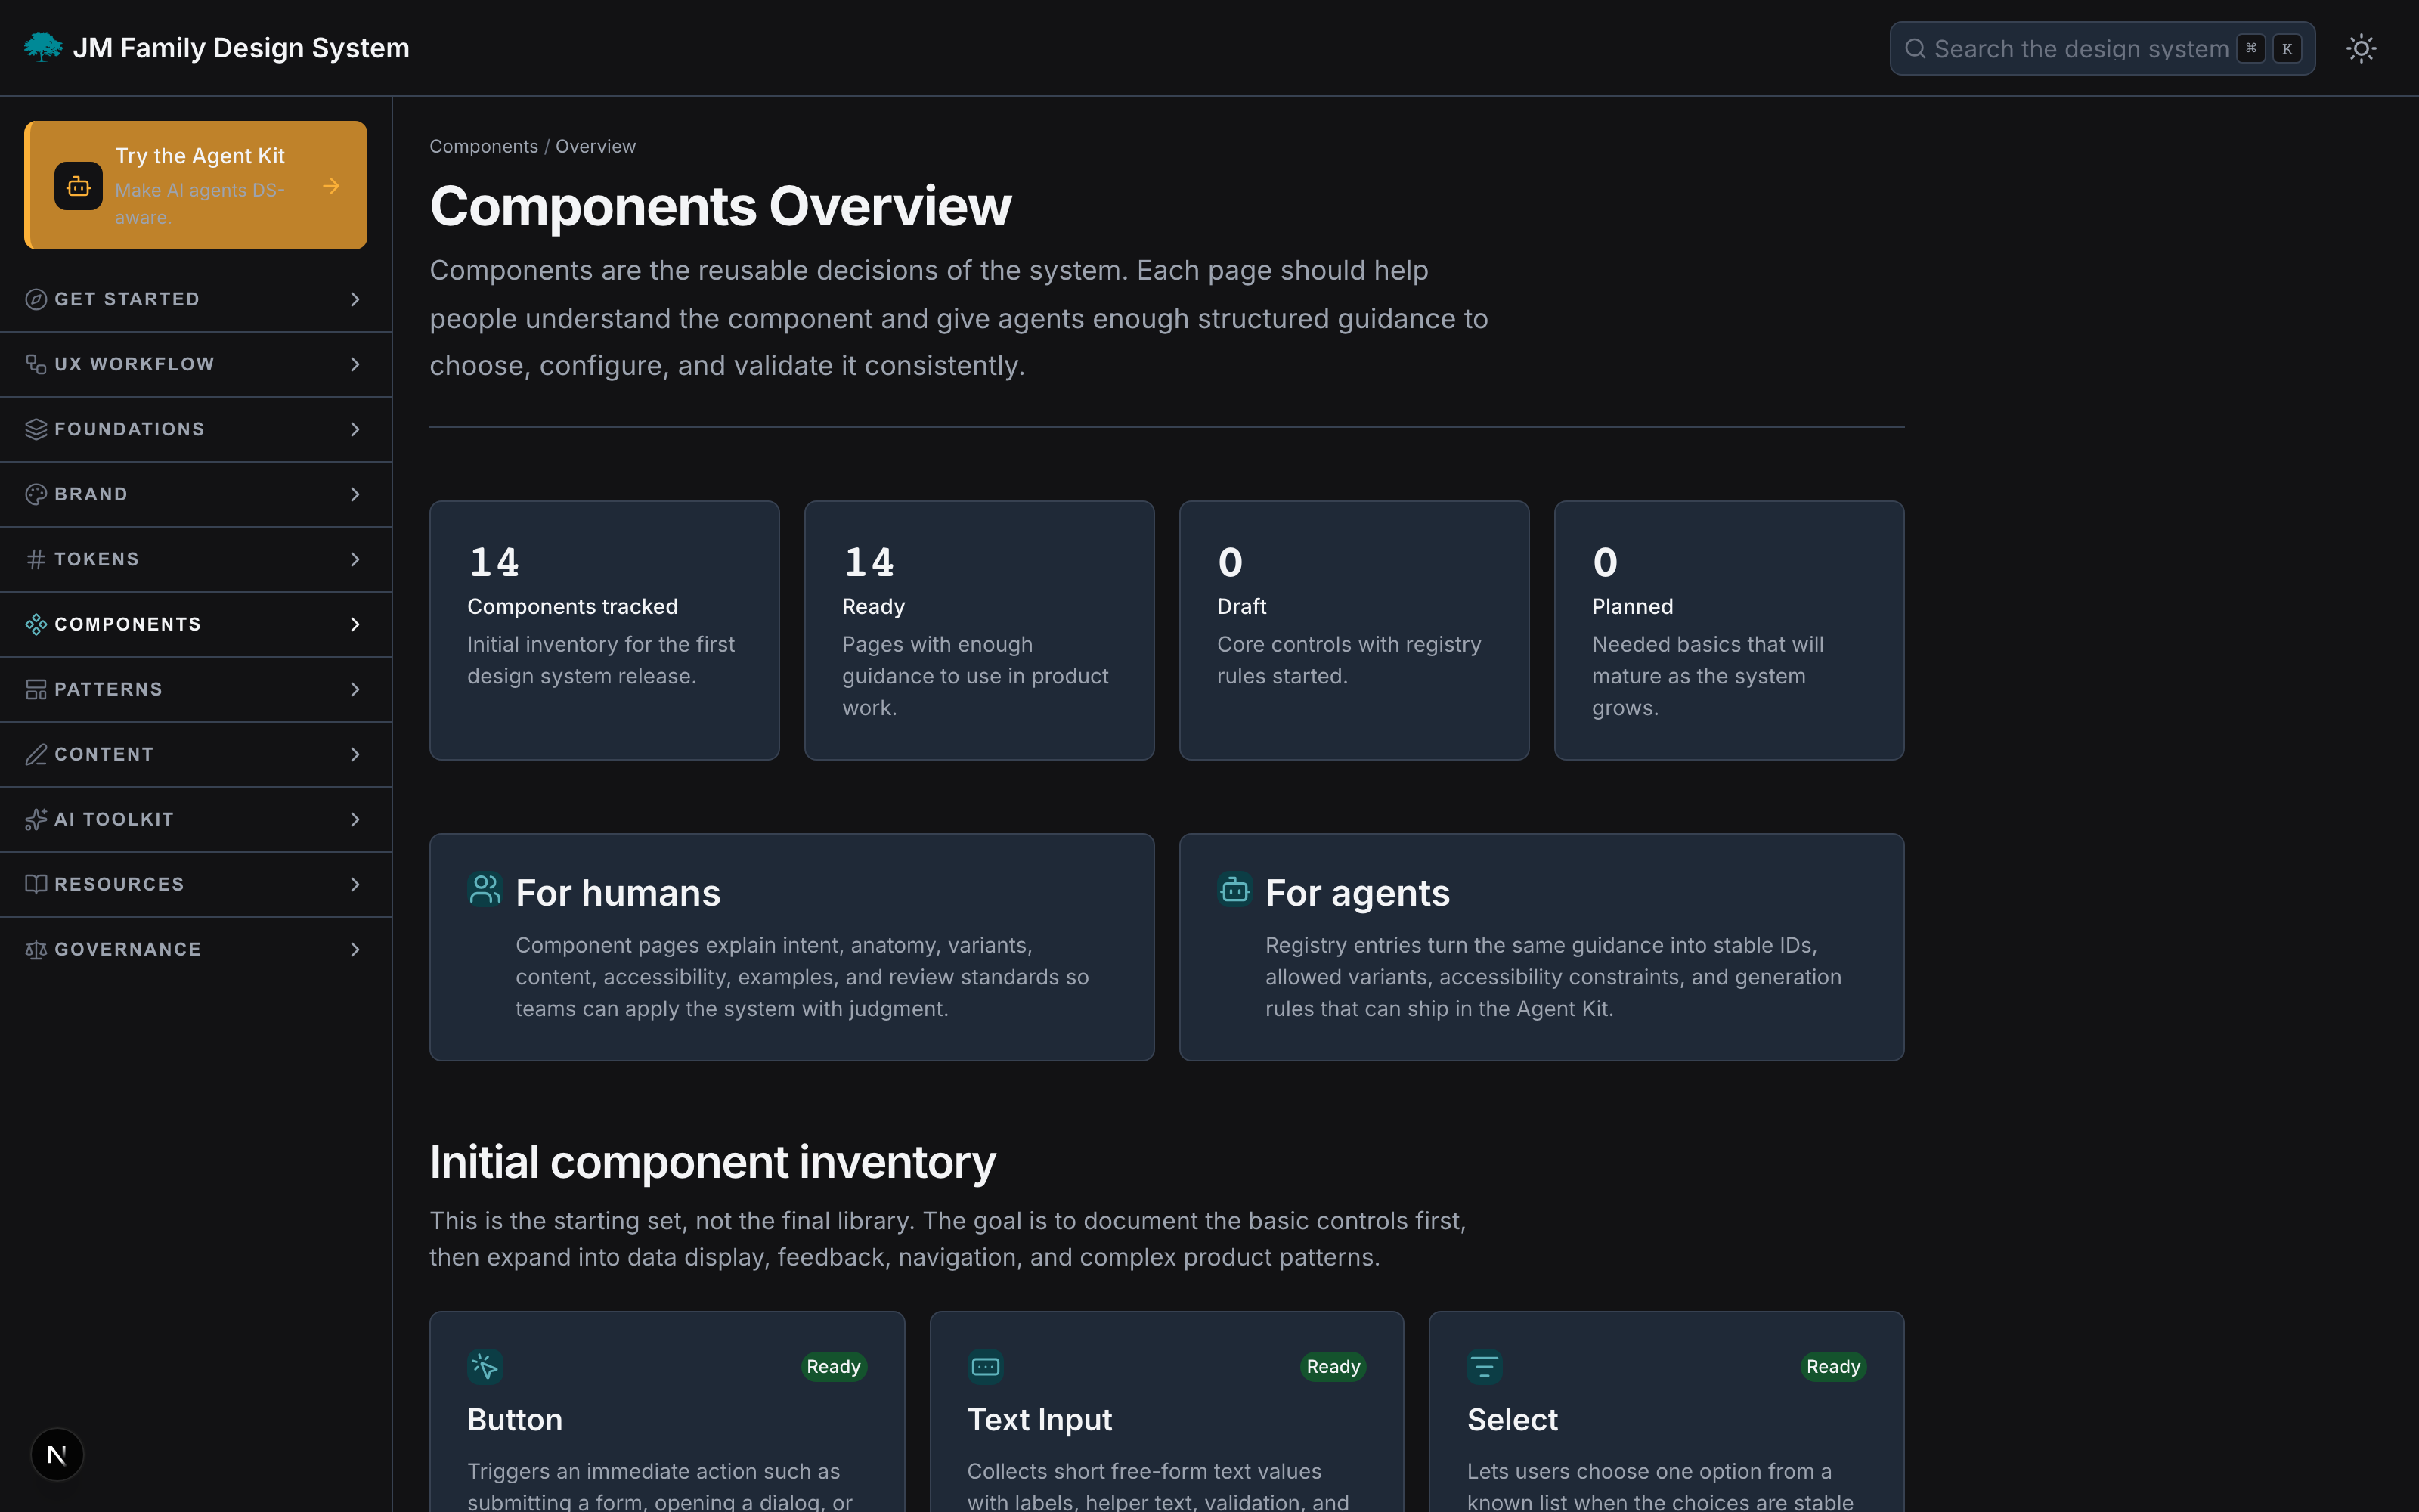Viewport: 2419px width, 1512px height.
Task: Open the AI TOOLKIT menu item
Action: tap(196, 819)
